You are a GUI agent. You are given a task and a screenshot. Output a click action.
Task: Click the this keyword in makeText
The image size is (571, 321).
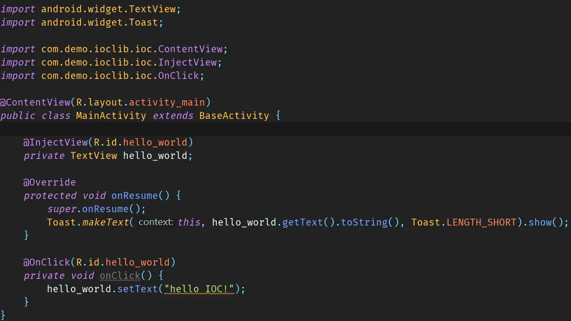click(189, 222)
